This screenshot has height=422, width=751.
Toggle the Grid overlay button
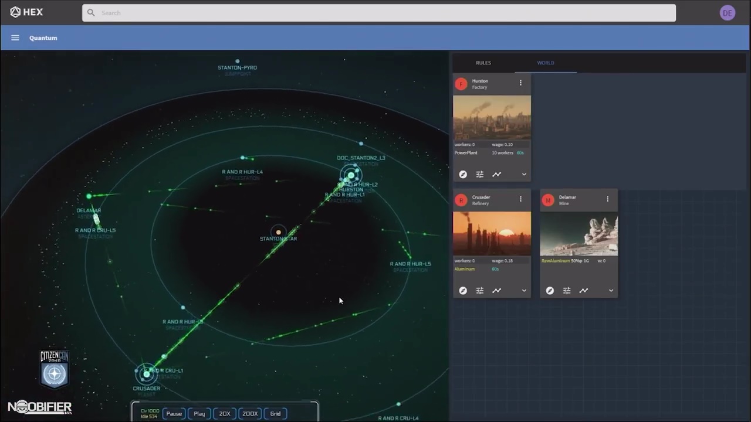tap(275, 413)
